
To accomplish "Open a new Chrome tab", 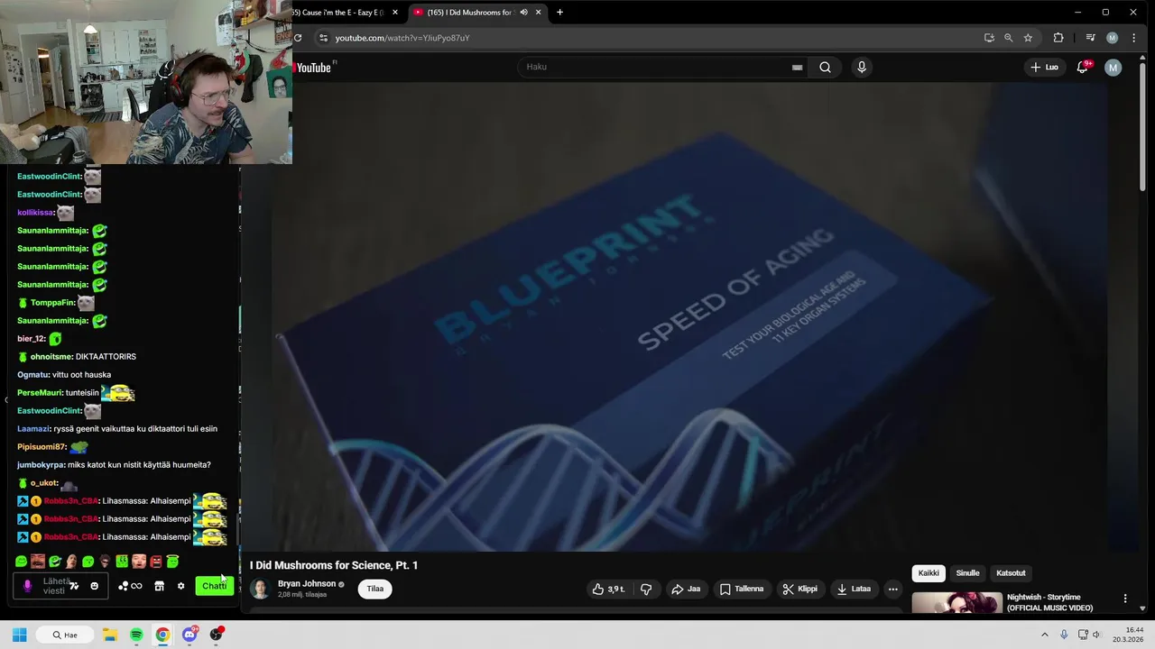I will click(x=559, y=12).
